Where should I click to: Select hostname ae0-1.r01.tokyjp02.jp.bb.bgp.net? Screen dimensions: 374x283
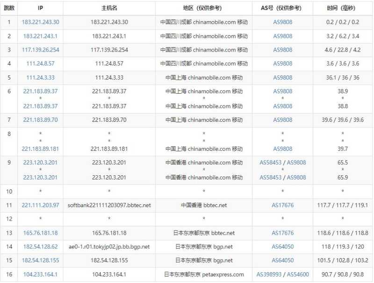click(109, 246)
